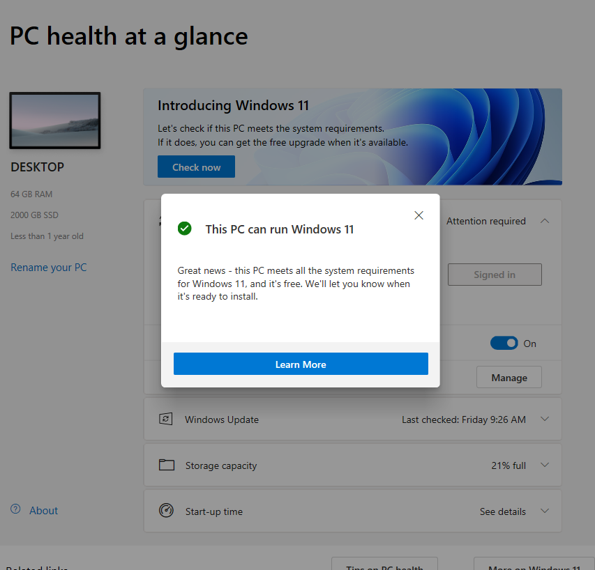Click the green checkmark icon in the dialog
This screenshot has width=595, height=570.
[x=184, y=229]
